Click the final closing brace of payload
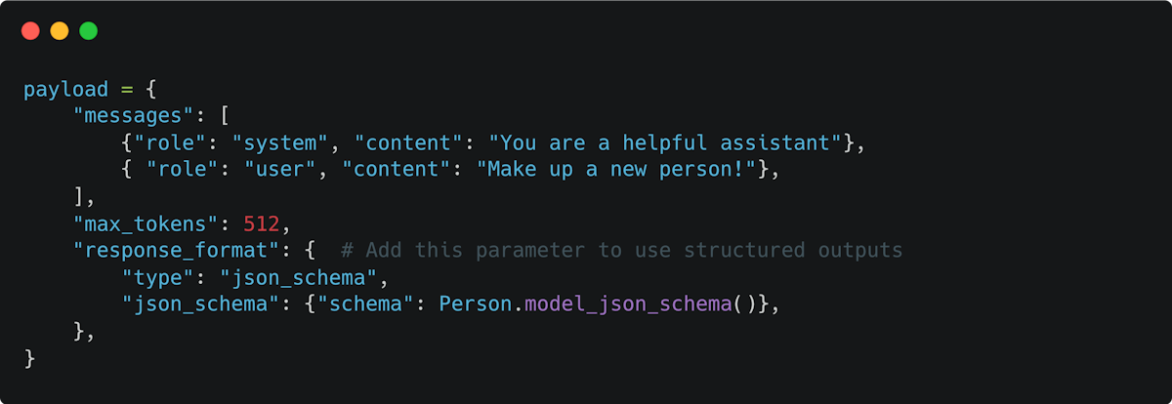 tap(29, 358)
